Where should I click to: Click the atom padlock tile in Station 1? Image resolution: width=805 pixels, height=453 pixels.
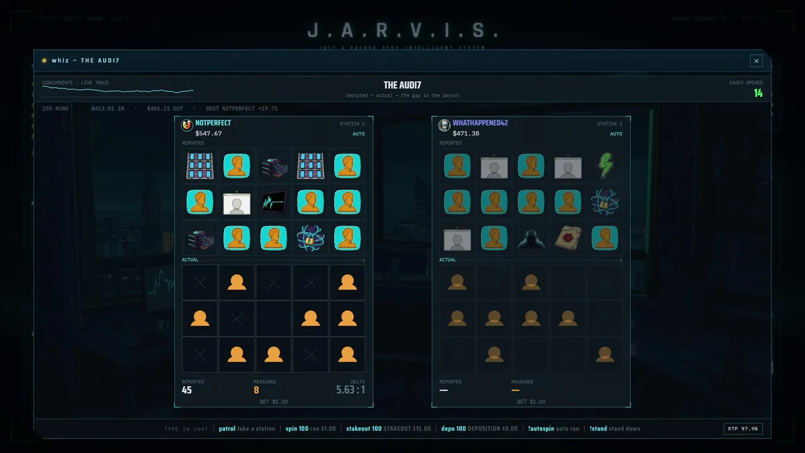coord(310,238)
